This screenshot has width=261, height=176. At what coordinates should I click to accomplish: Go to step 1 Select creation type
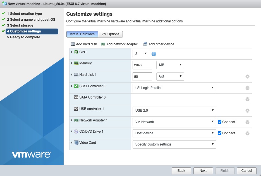coord(24,14)
